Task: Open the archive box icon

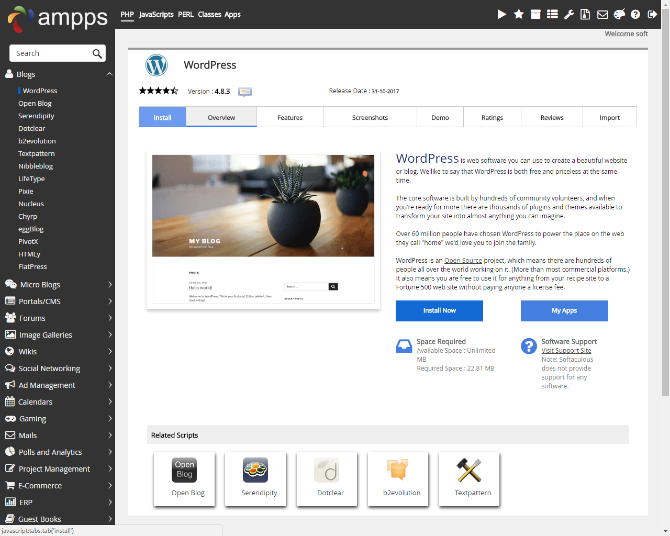Action: (535, 14)
